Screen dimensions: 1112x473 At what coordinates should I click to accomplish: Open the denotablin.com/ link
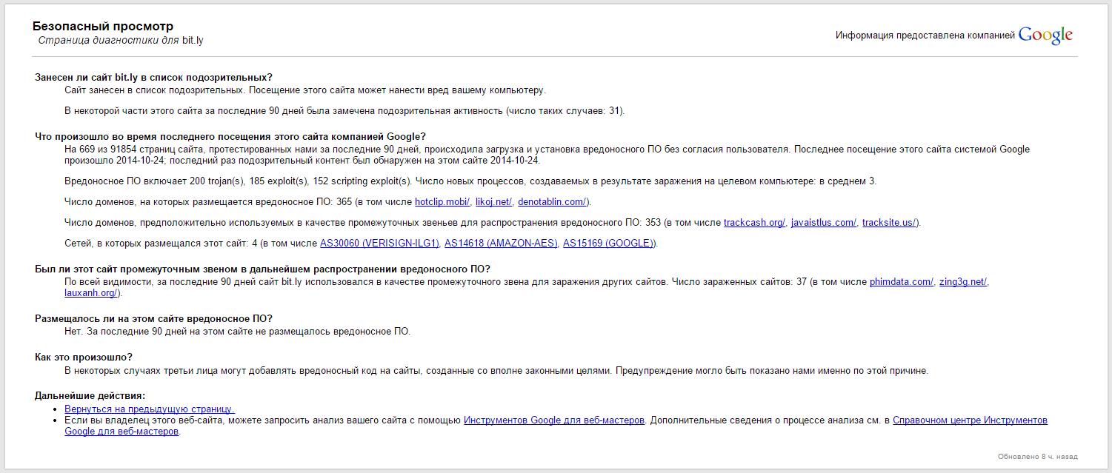(x=553, y=201)
